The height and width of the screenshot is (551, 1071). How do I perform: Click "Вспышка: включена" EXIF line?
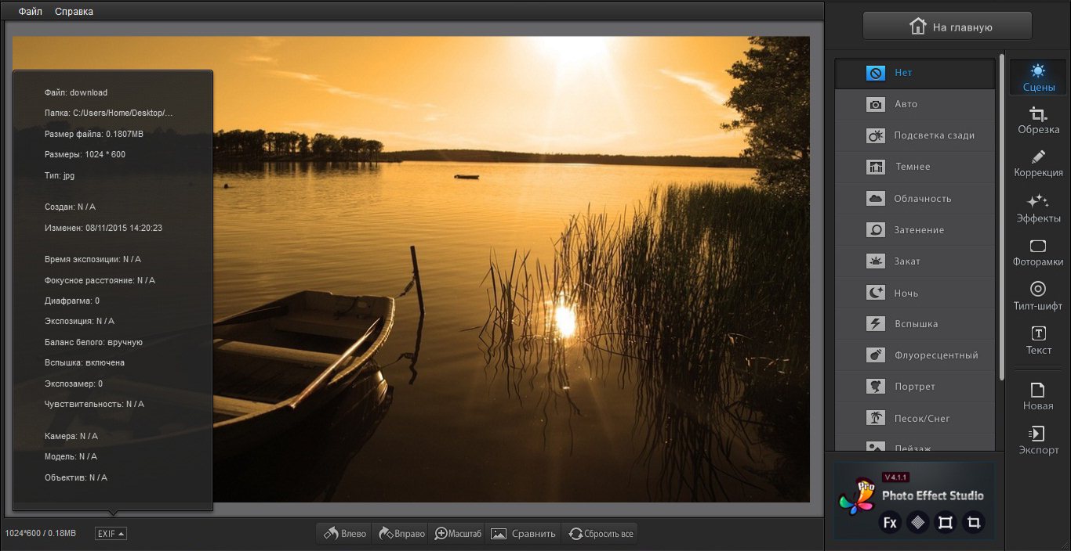pos(85,362)
